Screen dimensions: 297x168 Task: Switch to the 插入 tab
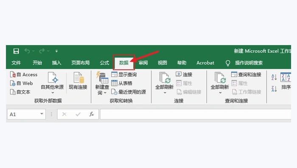56,63
